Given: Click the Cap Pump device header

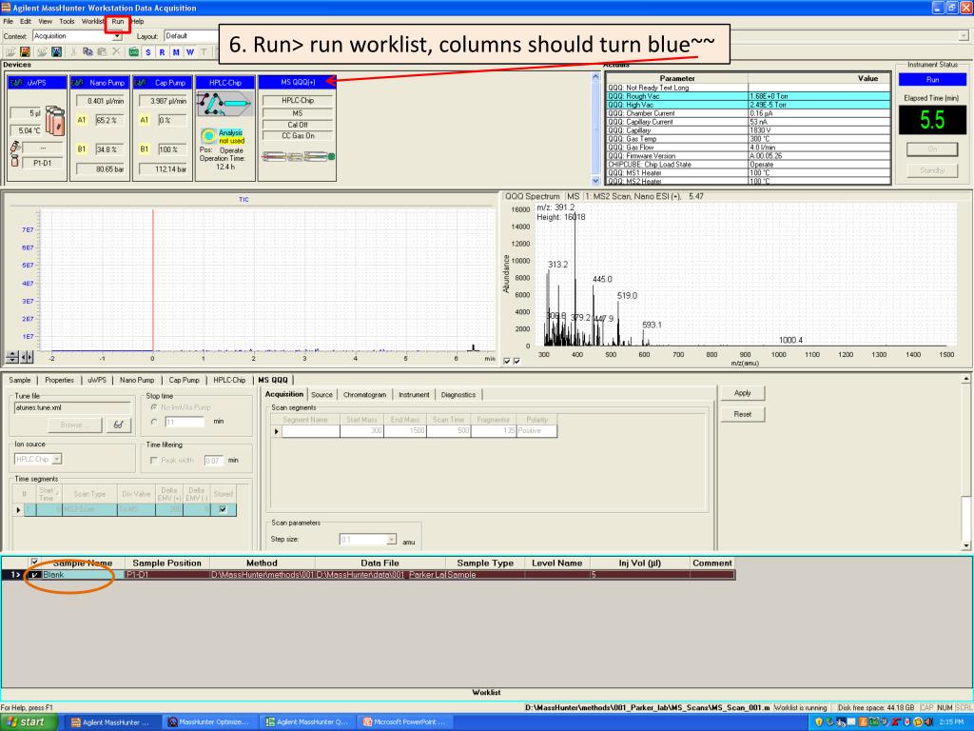Looking at the screenshot, I should pos(163,82).
